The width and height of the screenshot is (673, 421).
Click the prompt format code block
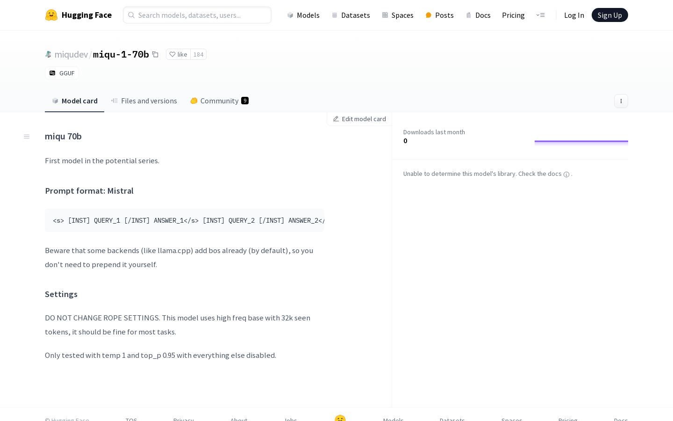[x=185, y=220]
